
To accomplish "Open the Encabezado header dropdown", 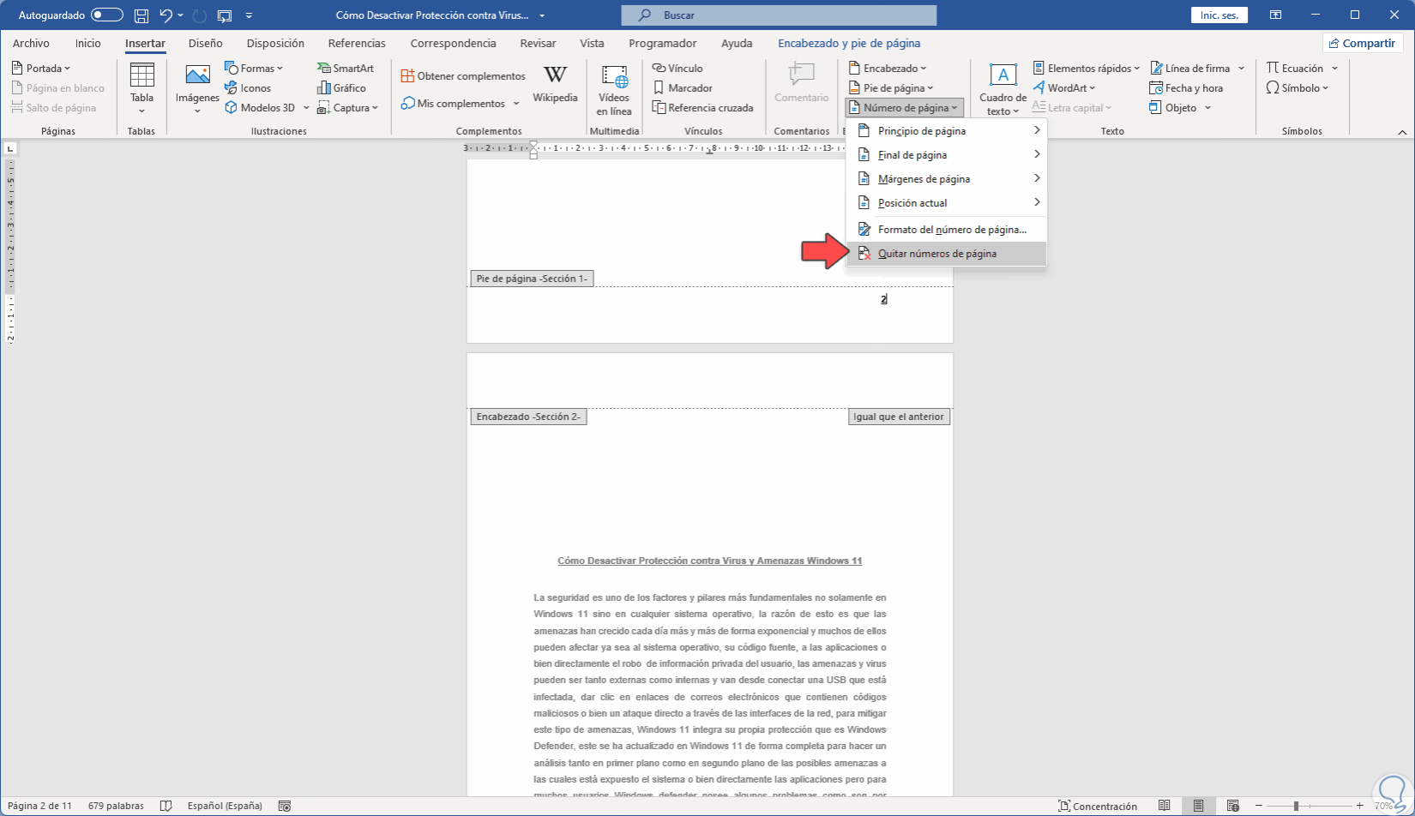I will (888, 69).
